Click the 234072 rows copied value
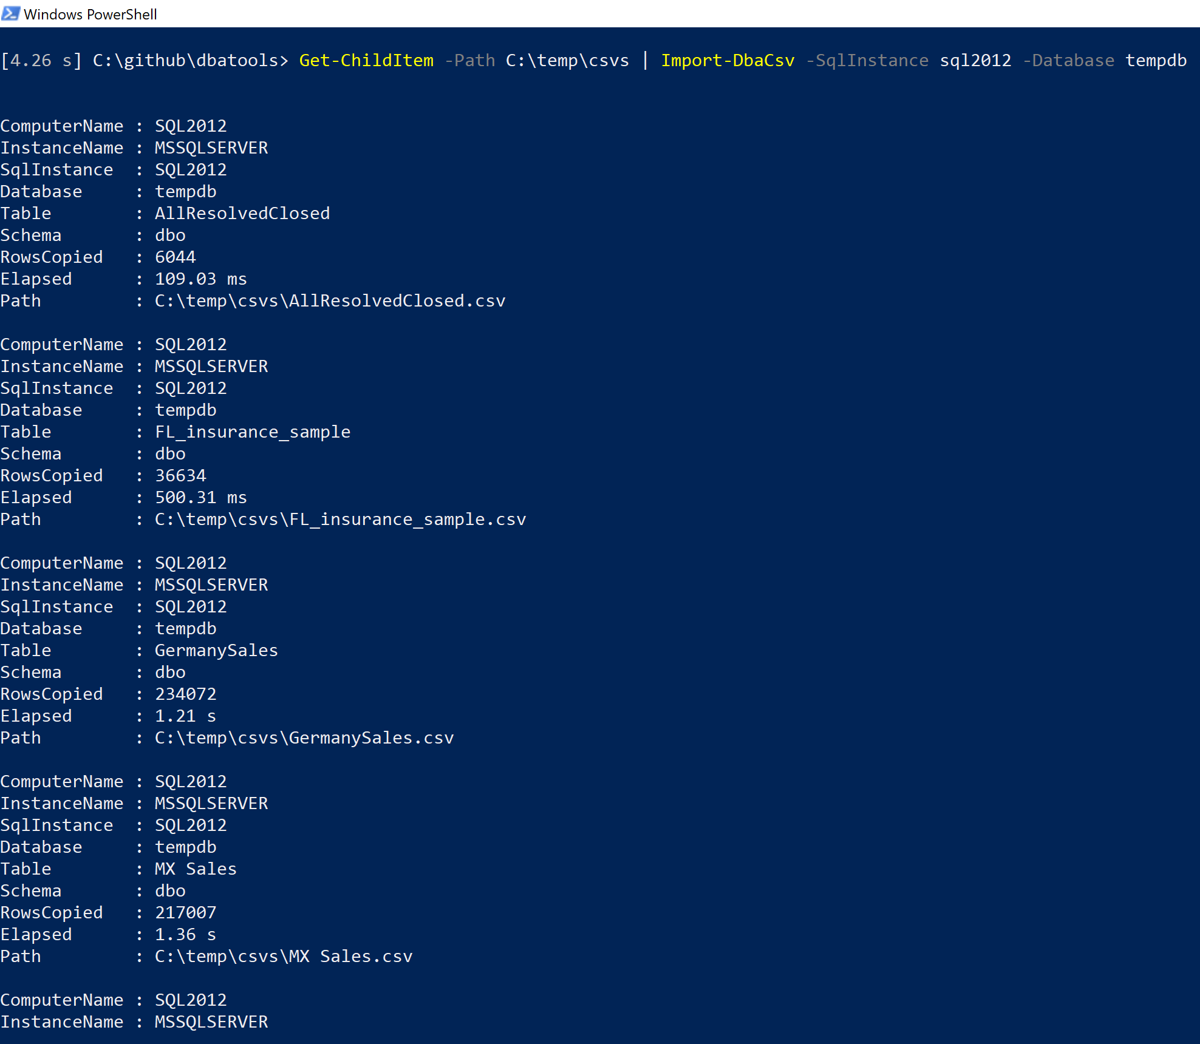 [185, 694]
